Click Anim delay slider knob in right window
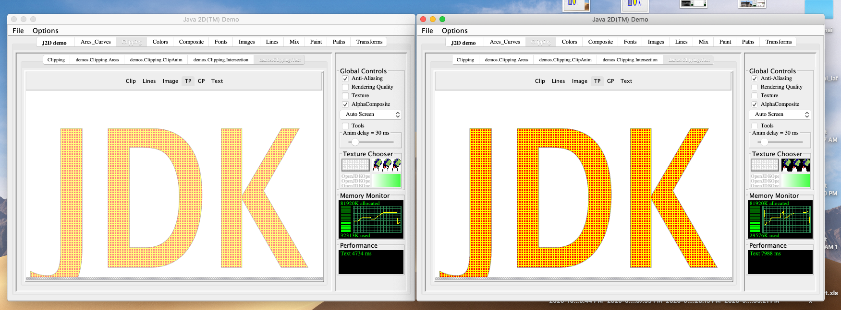The height and width of the screenshot is (310, 841). pos(764,142)
